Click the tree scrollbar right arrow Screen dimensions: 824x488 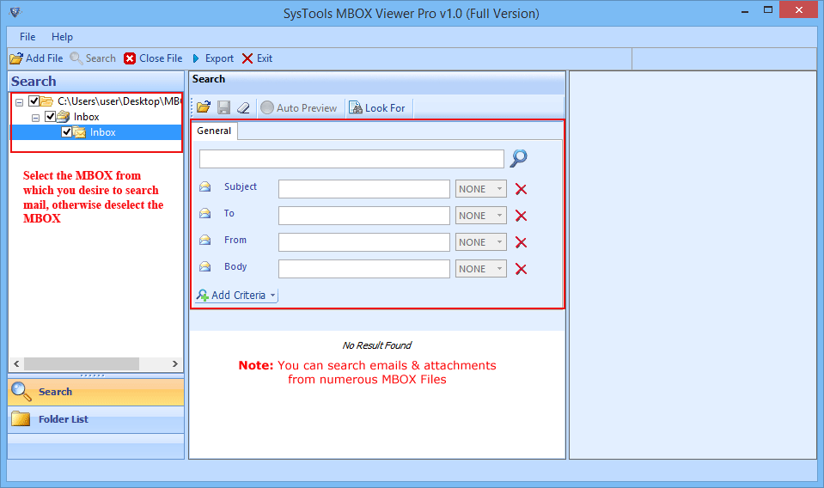pos(175,363)
